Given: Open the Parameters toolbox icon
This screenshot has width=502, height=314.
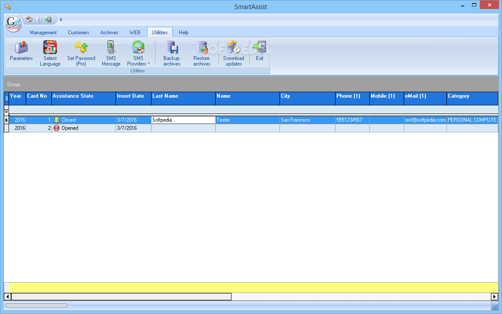Looking at the screenshot, I should point(21,48).
